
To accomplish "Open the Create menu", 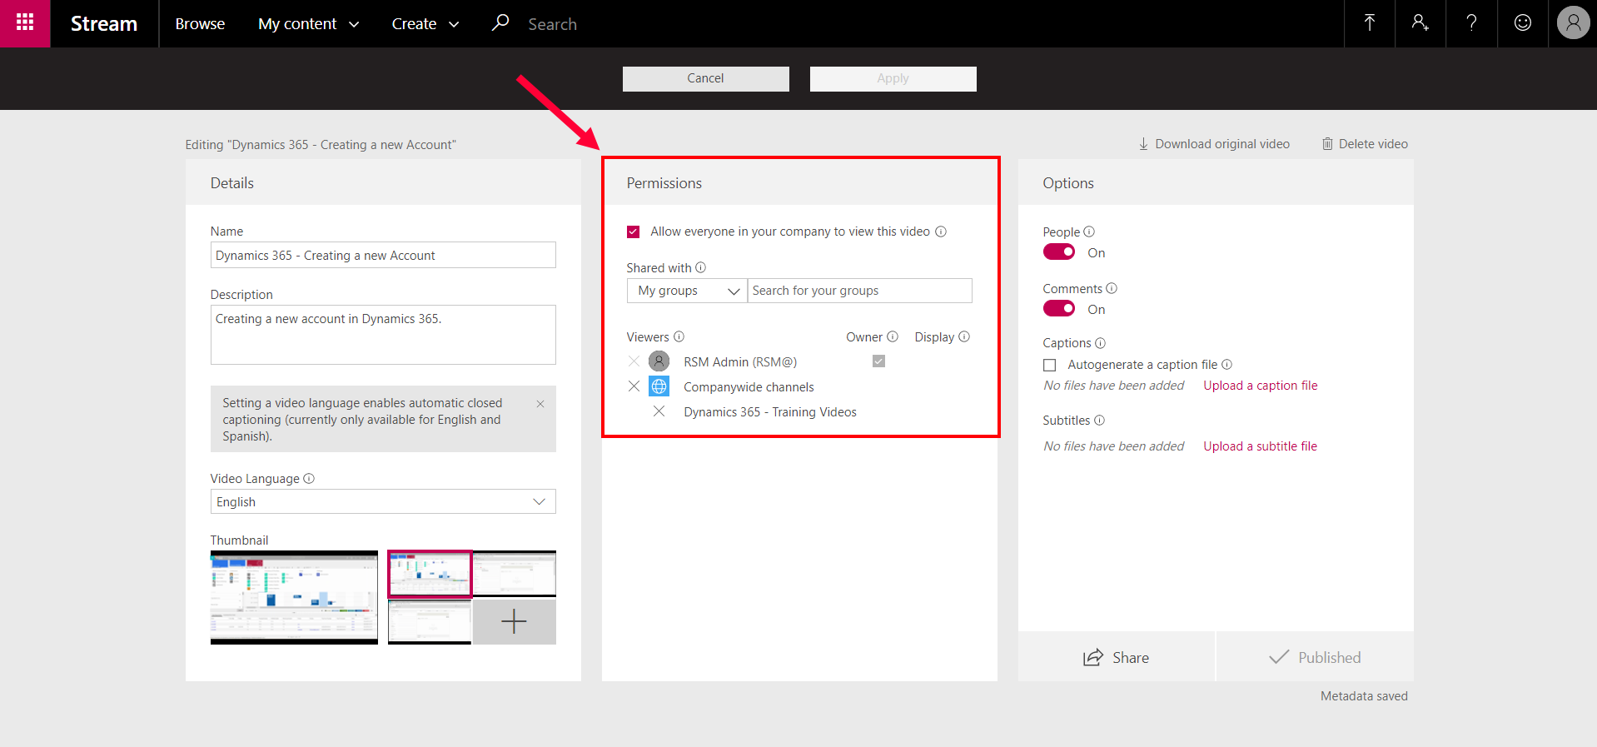I will tap(425, 24).
